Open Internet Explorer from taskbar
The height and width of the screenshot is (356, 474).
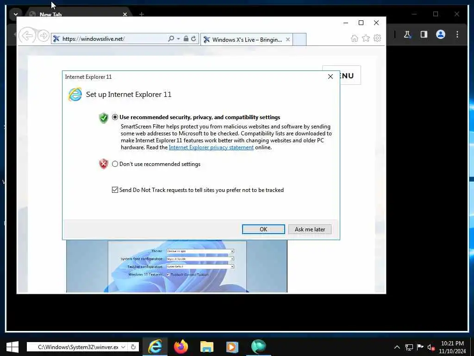155,347
